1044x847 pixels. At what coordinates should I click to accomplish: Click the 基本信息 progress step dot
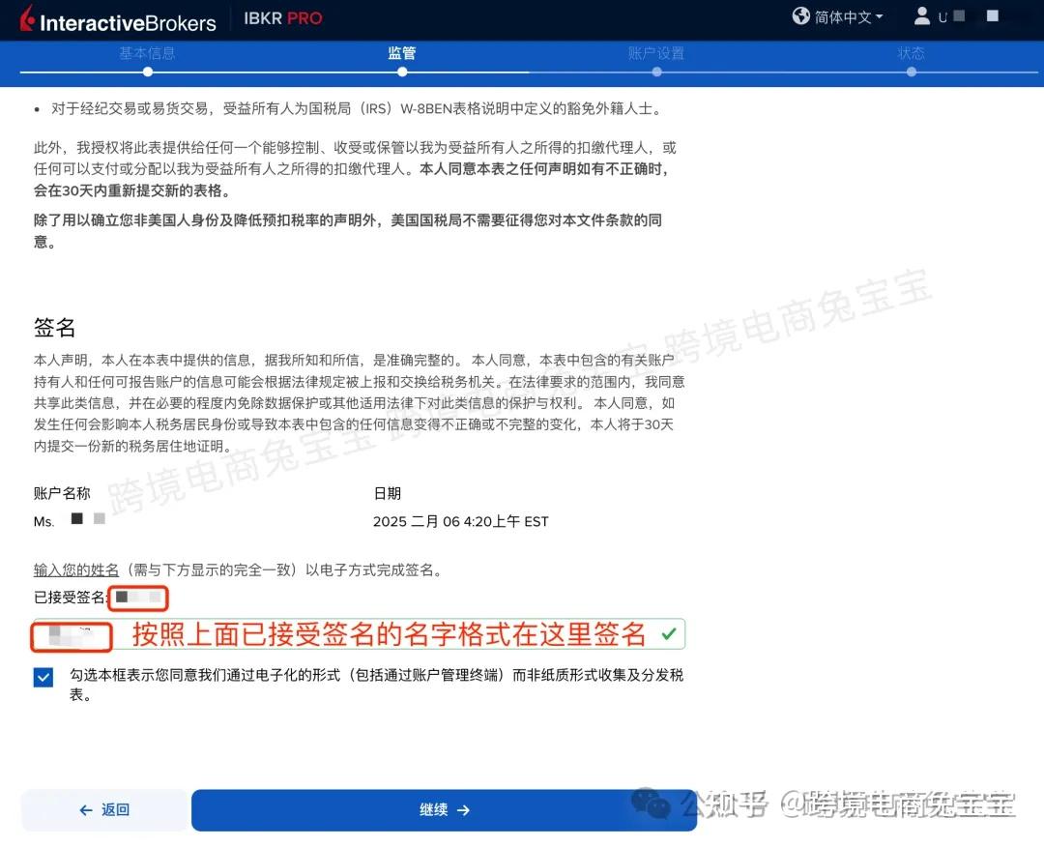pyautogui.click(x=148, y=71)
